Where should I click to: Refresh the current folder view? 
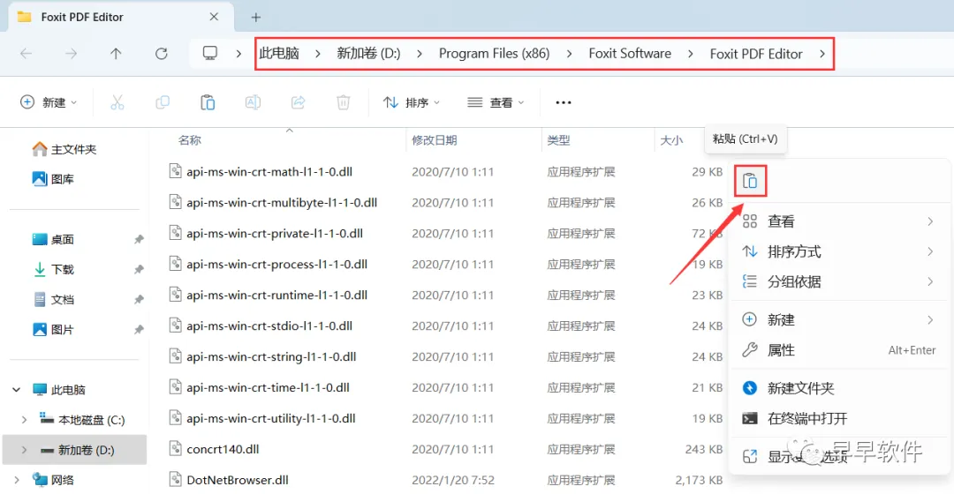[x=162, y=54]
